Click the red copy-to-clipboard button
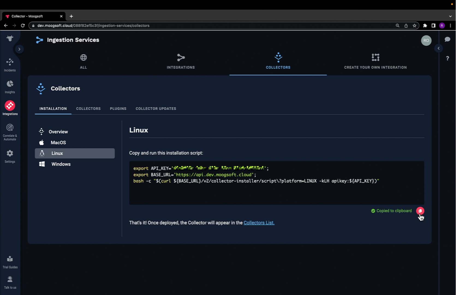 420,211
